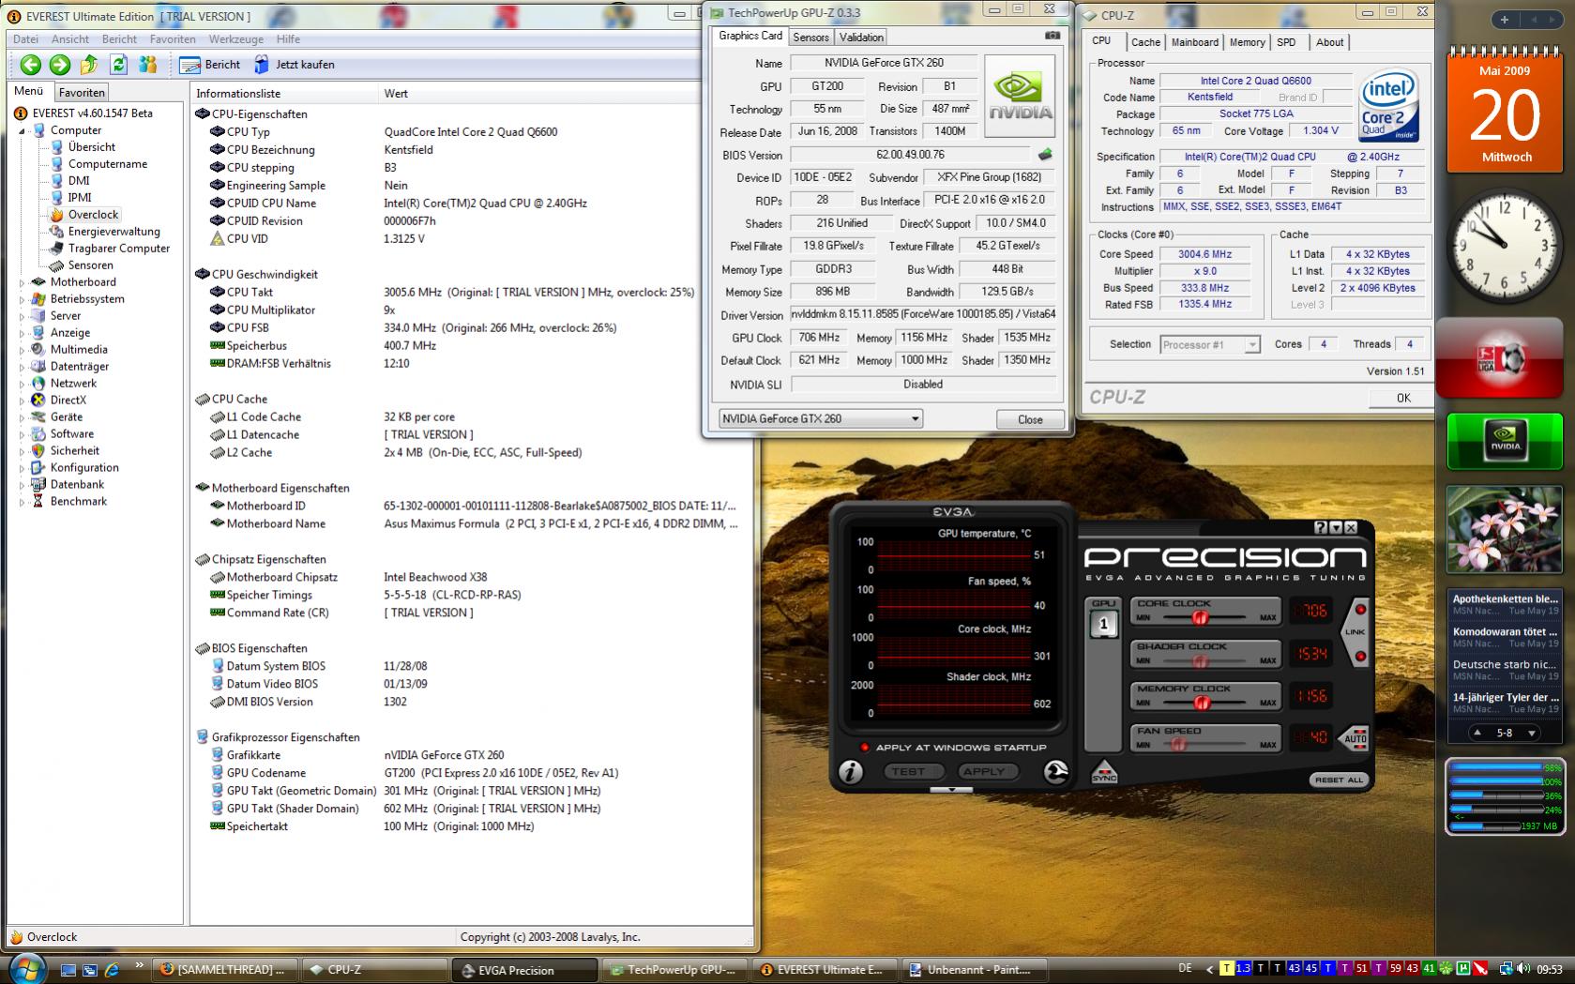The image size is (1575, 984).
Task: Click the GPU-Z screenshot camera icon
Action: click(1053, 36)
